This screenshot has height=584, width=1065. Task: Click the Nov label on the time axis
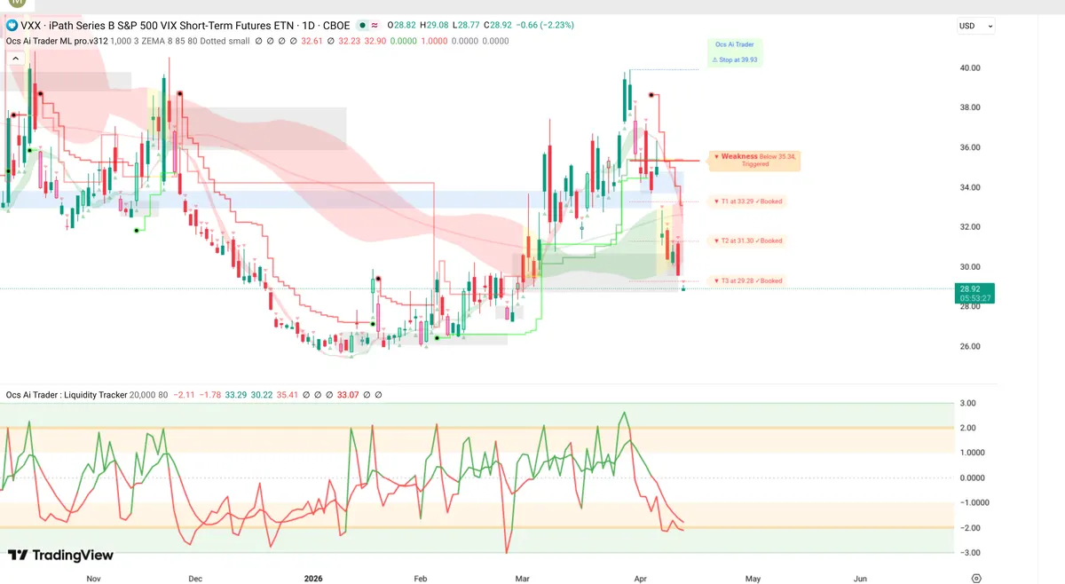pyautogui.click(x=93, y=578)
